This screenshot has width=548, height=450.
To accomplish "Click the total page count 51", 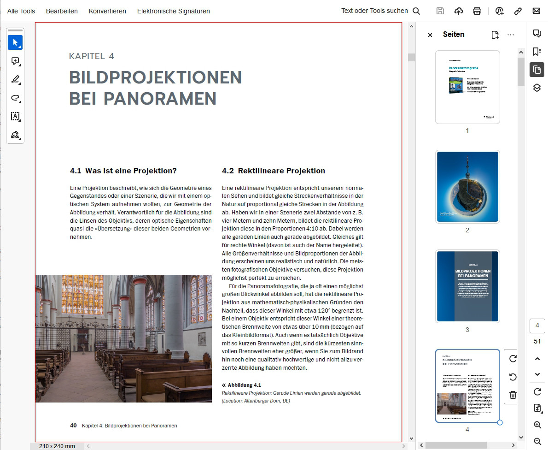I will click(x=537, y=341).
